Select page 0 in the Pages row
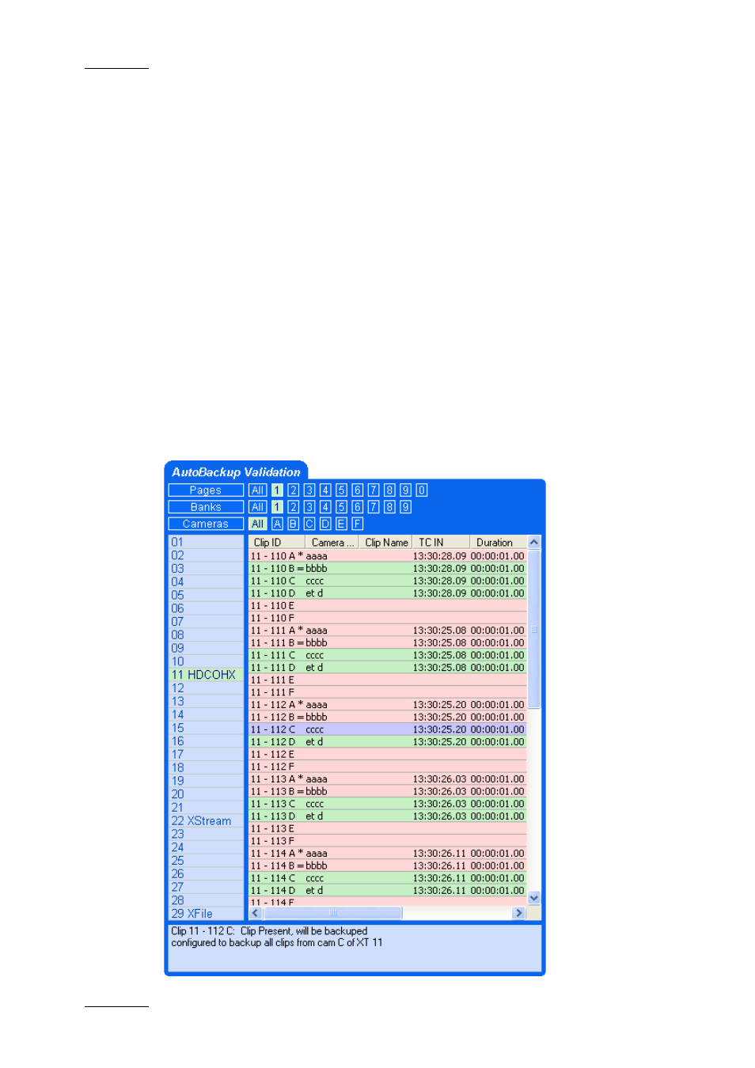The width and height of the screenshot is (755, 1068). click(x=422, y=490)
